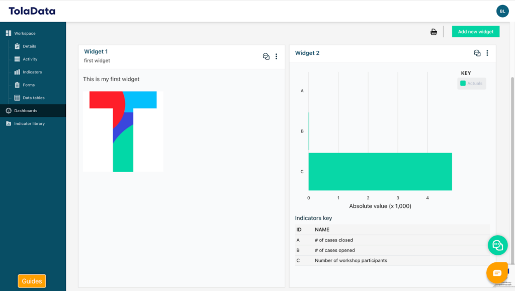Click the Add new widget button
The width and height of the screenshot is (515, 291).
pyautogui.click(x=475, y=32)
